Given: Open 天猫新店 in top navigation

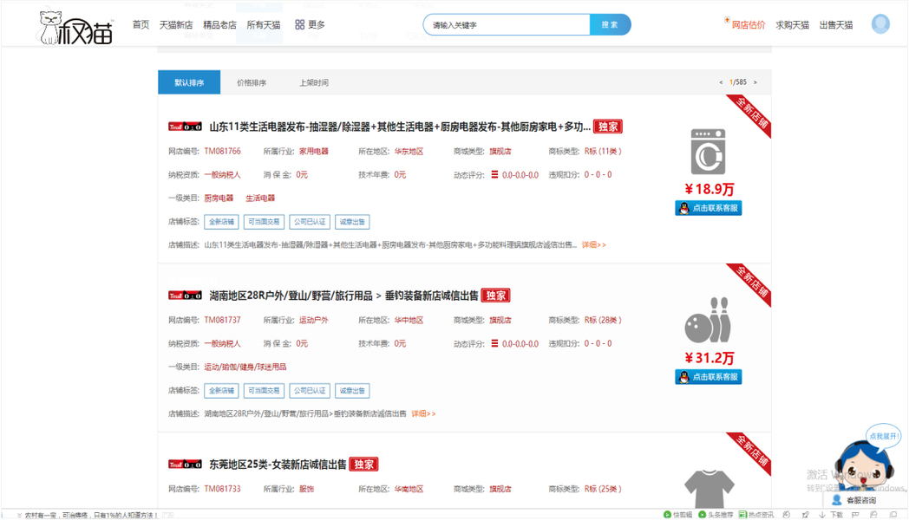Looking at the screenshot, I should 176,24.
